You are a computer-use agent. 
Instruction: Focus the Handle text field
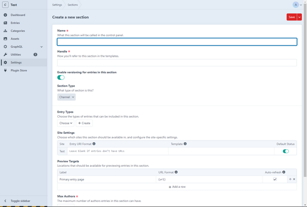(177, 63)
